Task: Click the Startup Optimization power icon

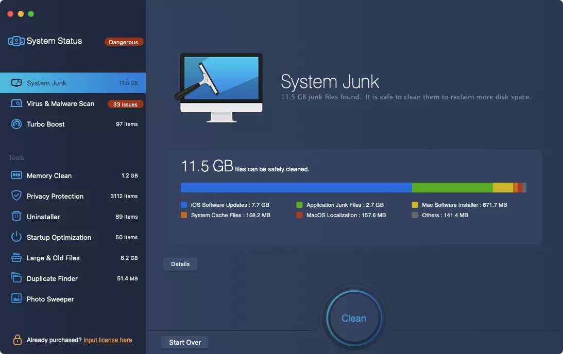Action: click(16, 237)
